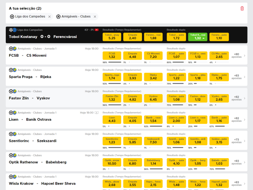253x190 pixels.
Task: Click the league icon of the FCSB match
Action: 13,48
